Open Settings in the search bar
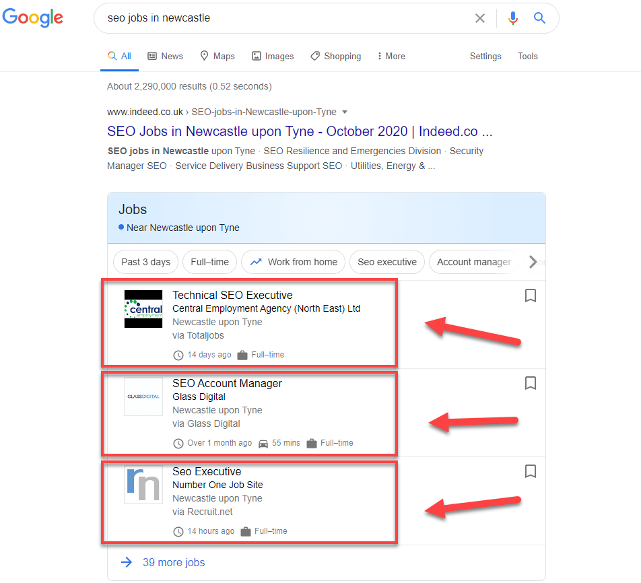This screenshot has width=641, height=583. [x=485, y=56]
